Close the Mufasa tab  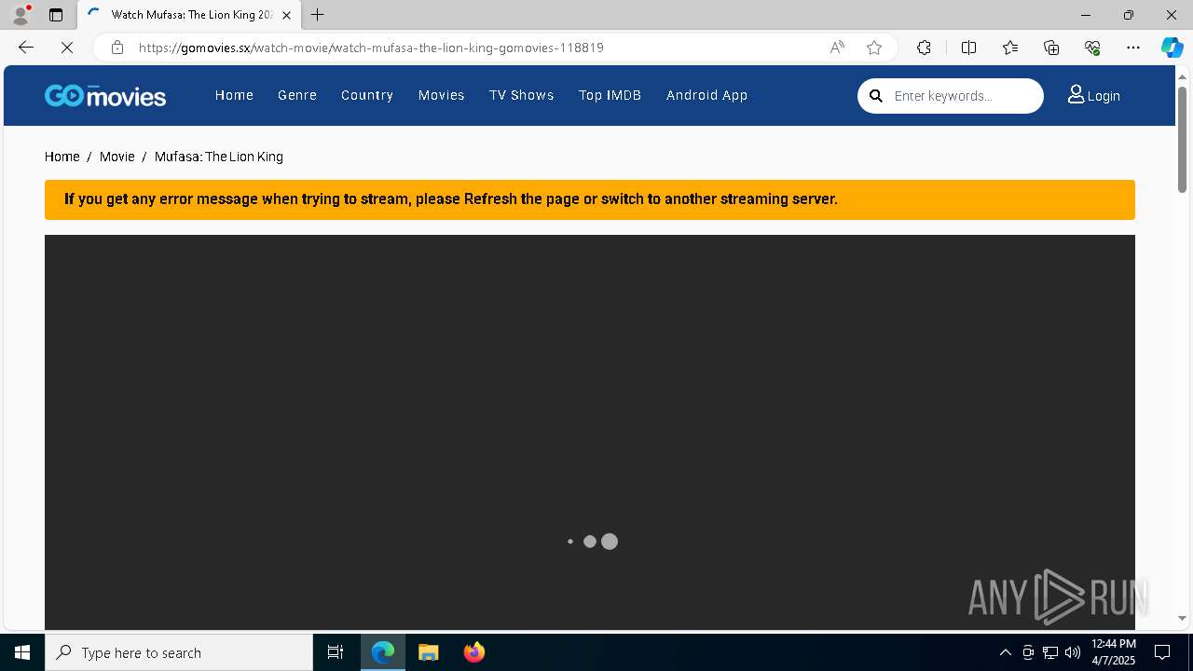click(x=287, y=15)
